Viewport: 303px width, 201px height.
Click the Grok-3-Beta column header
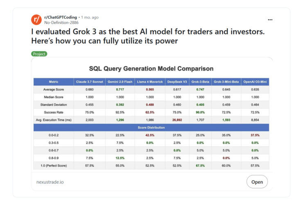201,81
